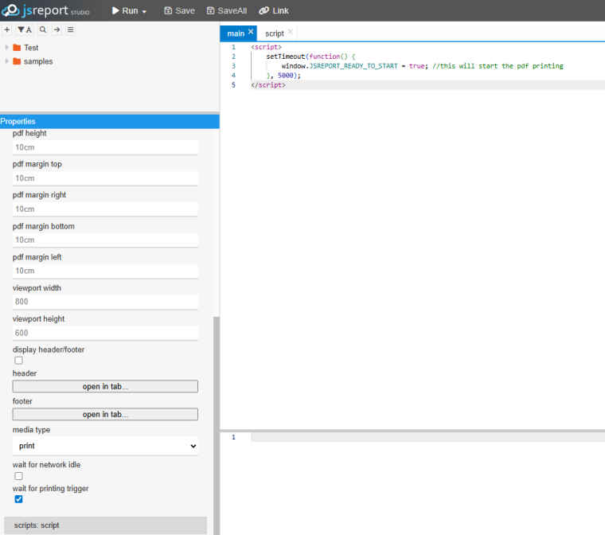Save the current entity
Viewport: 605px width, 535px height.
[x=179, y=11]
